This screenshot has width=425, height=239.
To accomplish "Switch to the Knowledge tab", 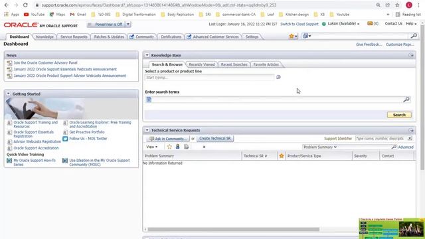I will [x=44, y=37].
